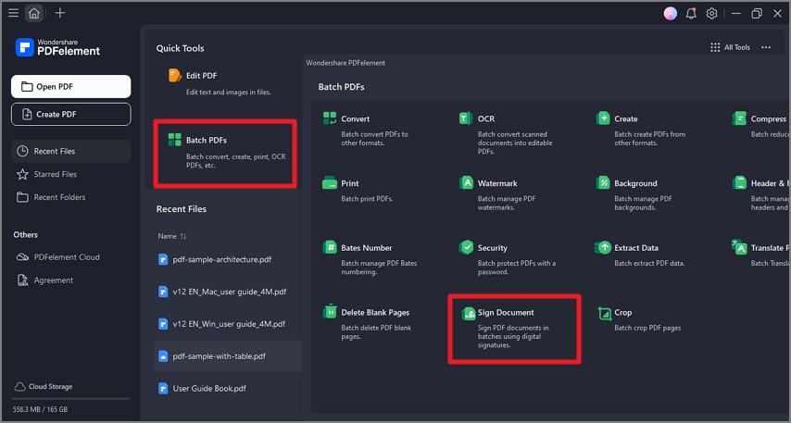Select the Extract Data icon

point(603,247)
